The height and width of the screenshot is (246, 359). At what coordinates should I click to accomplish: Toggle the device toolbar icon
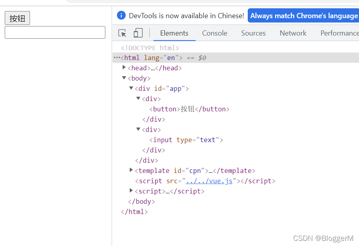[138, 33]
